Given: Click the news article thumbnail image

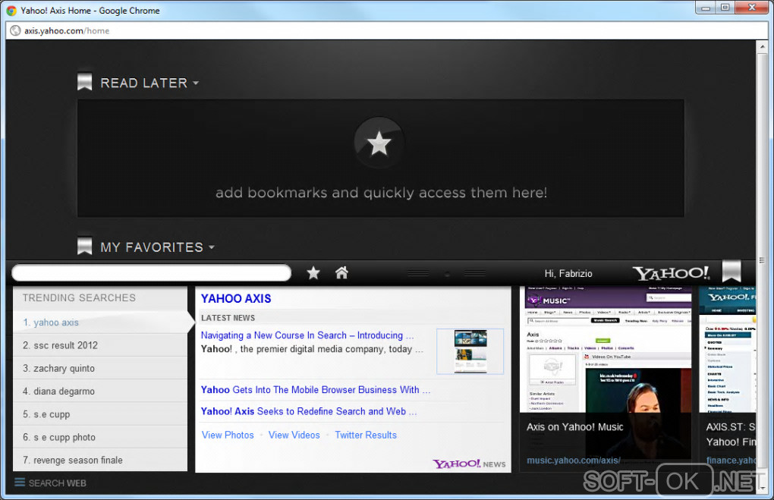Looking at the screenshot, I should (470, 351).
